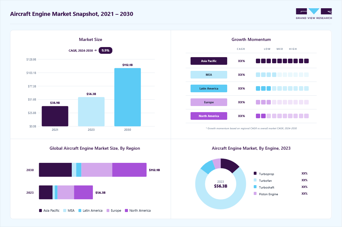Select the 2021 market size bar
The height and width of the screenshot is (227, 342).
pyautogui.click(x=55, y=116)
